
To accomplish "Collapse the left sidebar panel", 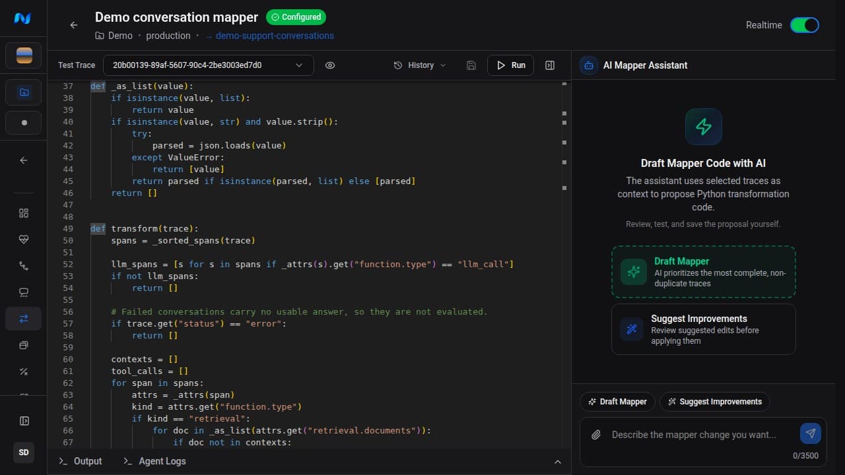I will point(24,421).
